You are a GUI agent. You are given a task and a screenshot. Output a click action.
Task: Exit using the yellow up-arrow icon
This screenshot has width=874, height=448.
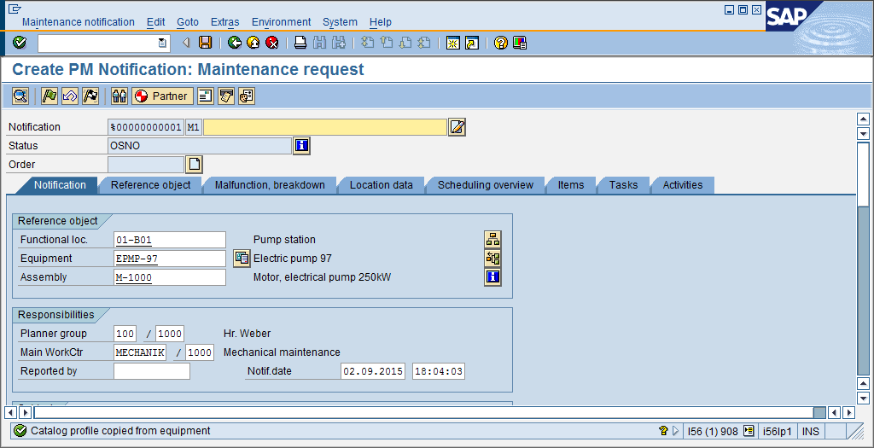tap(253, 43)
